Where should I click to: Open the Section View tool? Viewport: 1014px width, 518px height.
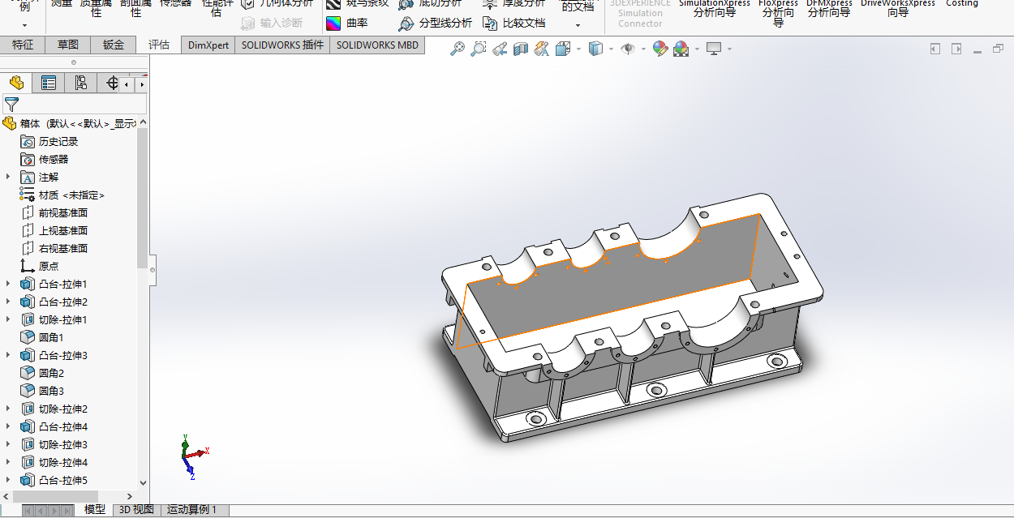(x=520, y=49)
